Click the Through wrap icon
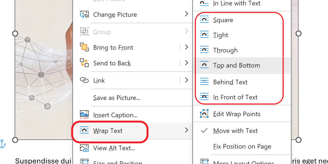328x164 pixels. 204,50
